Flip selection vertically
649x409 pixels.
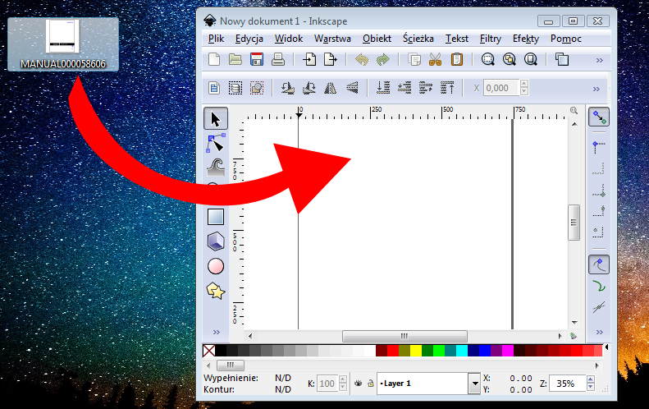click(352, 88)
